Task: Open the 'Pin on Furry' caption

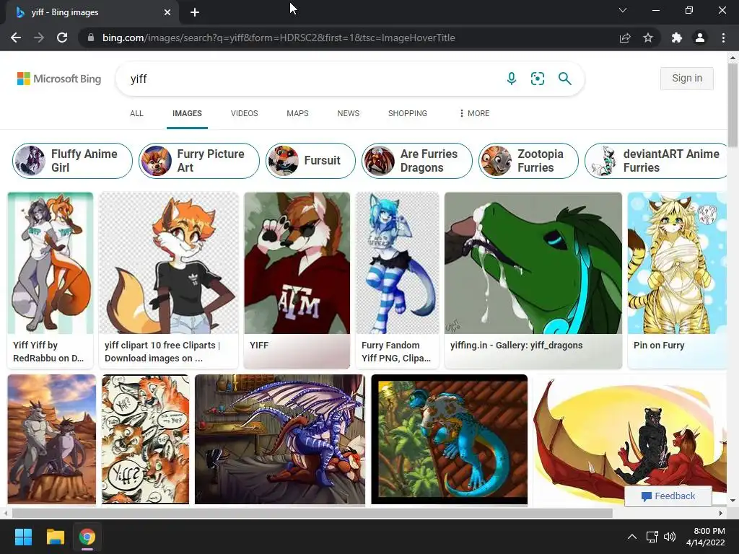Action: [x=659, y=346]
